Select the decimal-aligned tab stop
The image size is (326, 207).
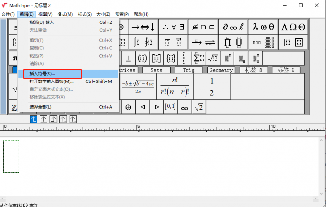[x=73, y=119]
